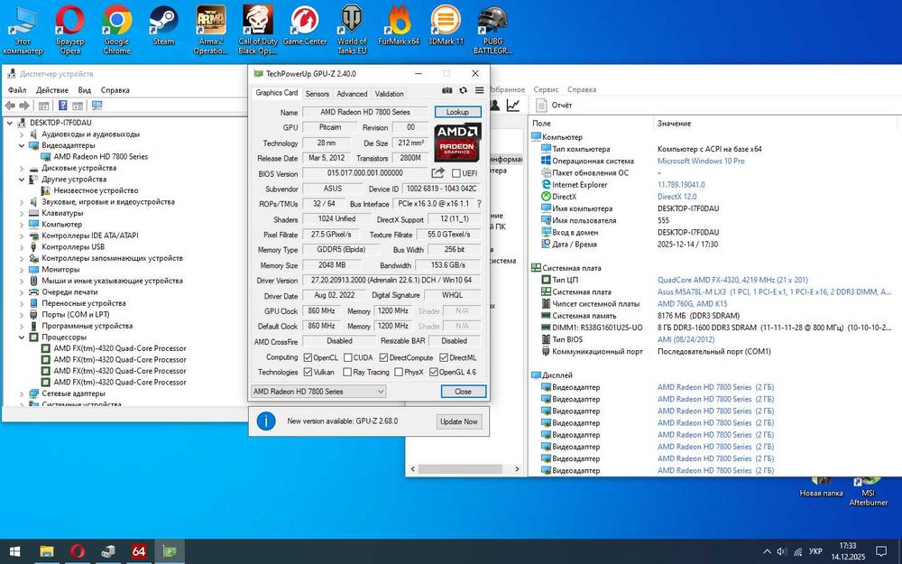Click the forward arrow in Device Manager toolbar

click(24, 106)
